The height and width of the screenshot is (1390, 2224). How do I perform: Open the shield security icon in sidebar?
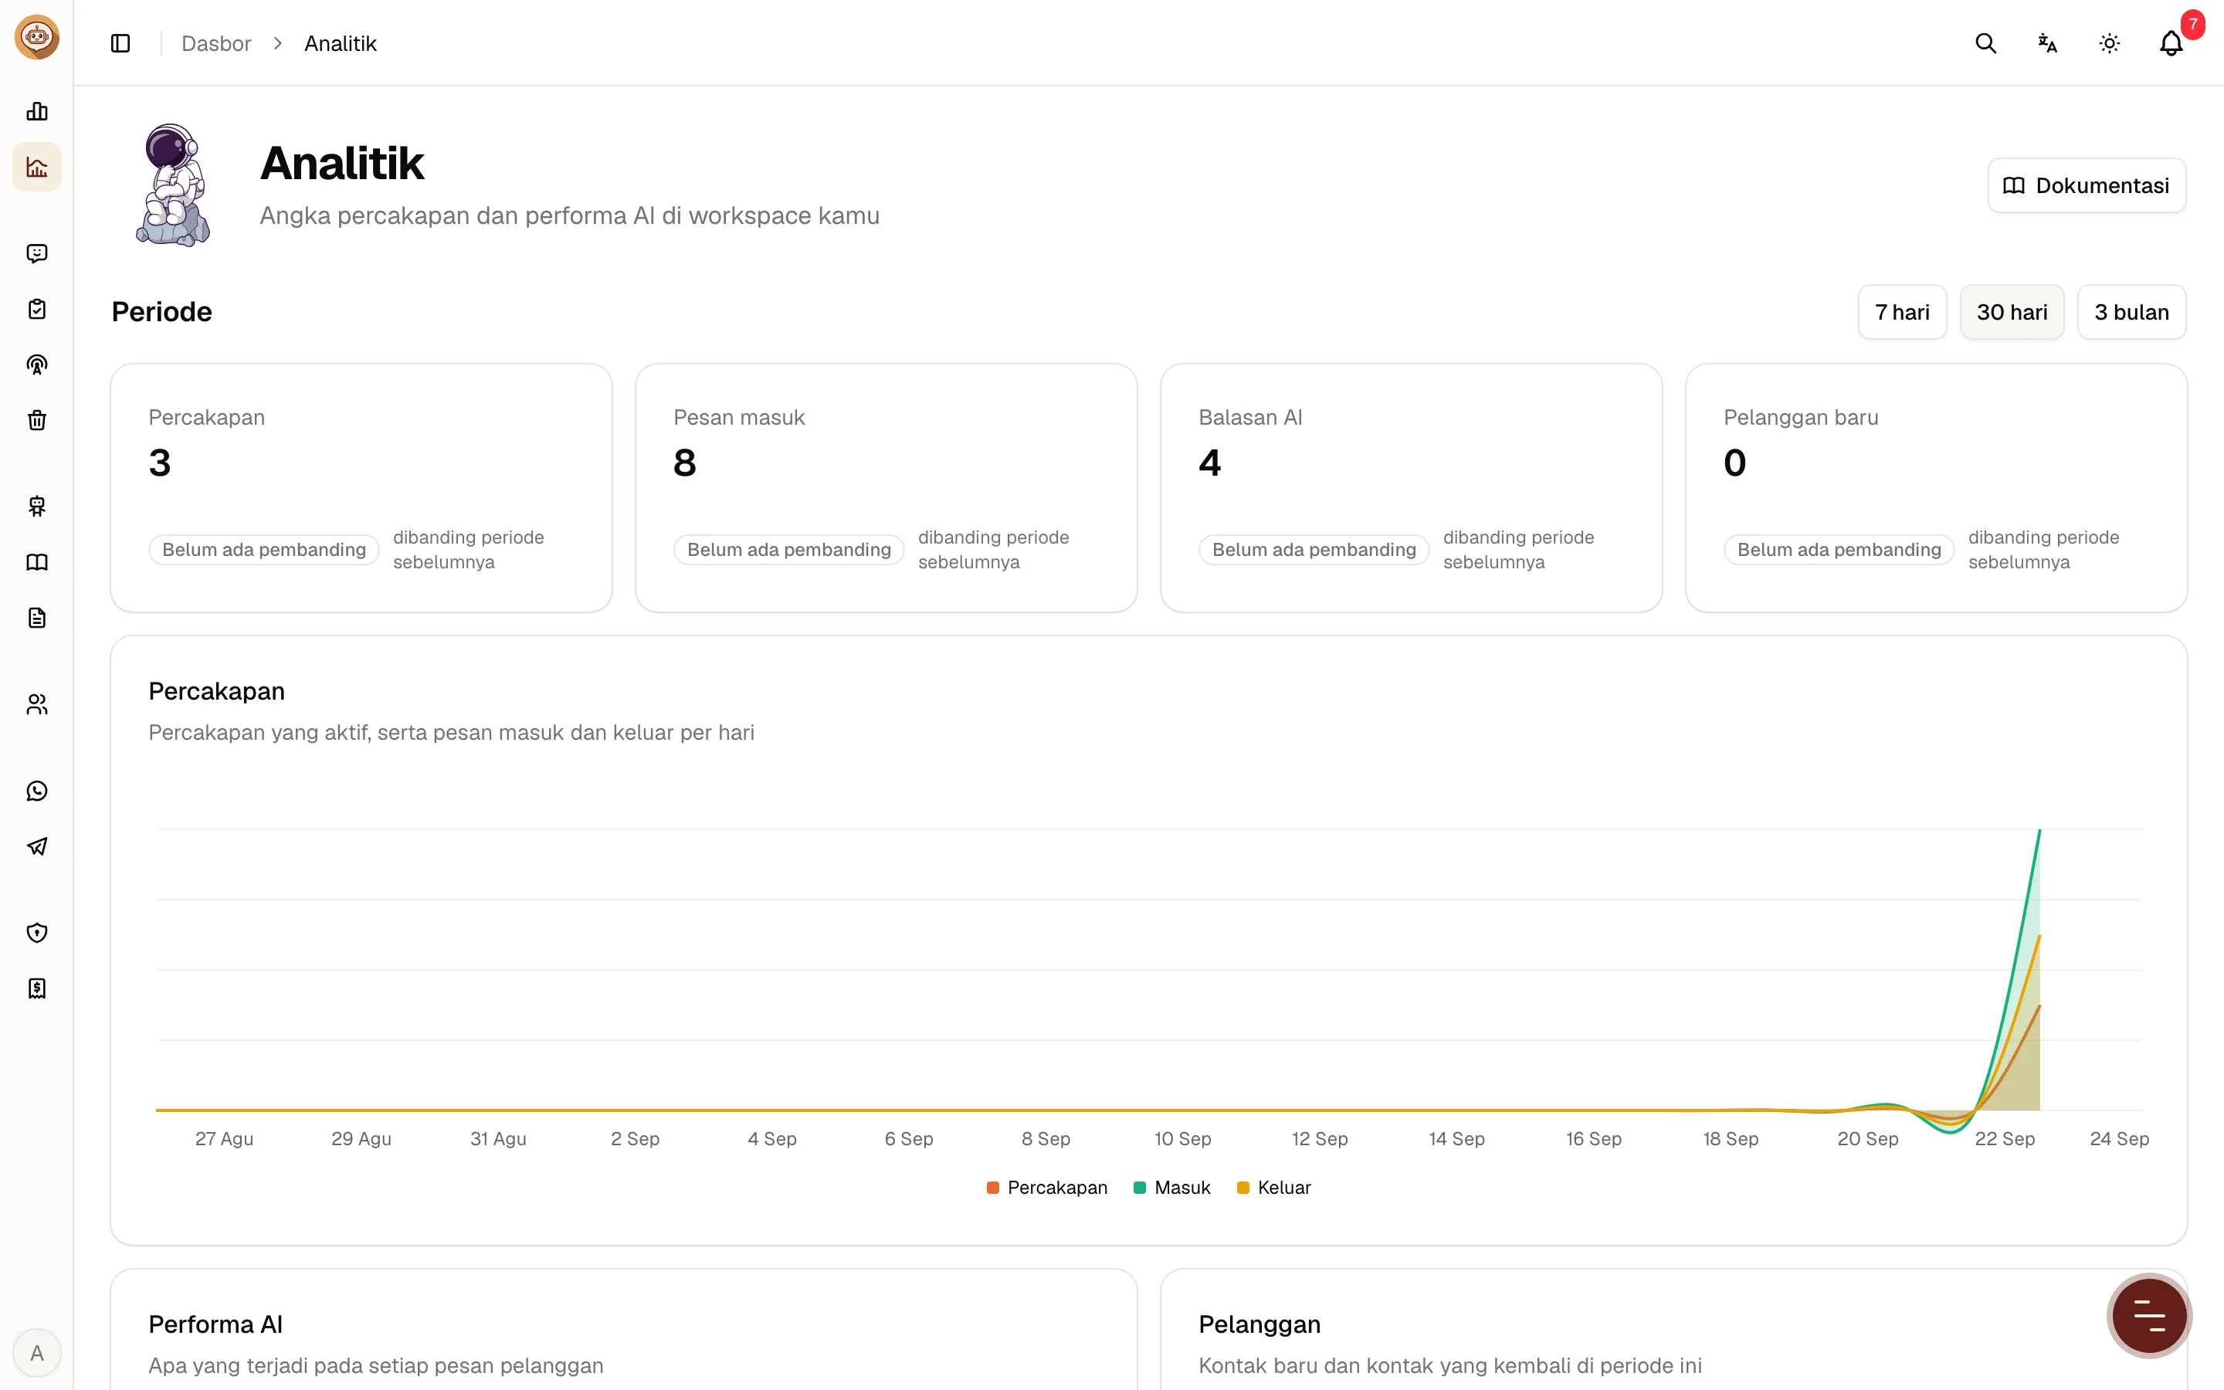(x=37, y=933)
